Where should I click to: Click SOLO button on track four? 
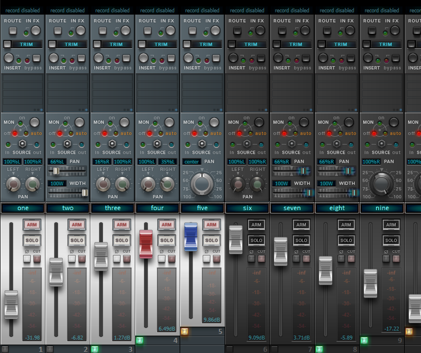166,240
